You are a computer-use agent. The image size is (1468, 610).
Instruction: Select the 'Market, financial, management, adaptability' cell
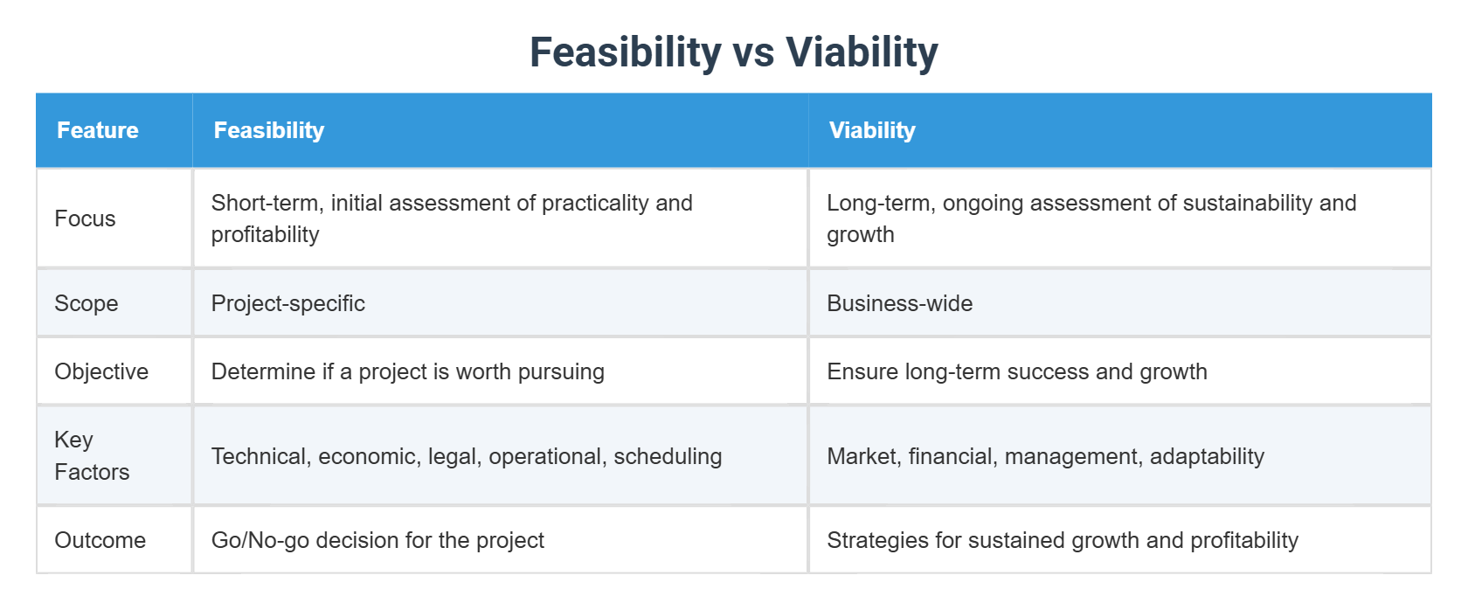coord(1045,456)
